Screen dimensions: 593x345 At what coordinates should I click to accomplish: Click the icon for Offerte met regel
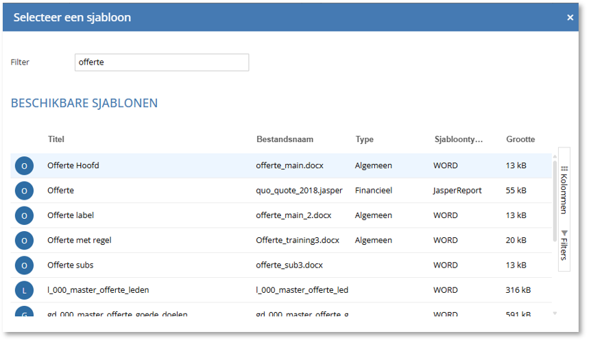[24, 240]
